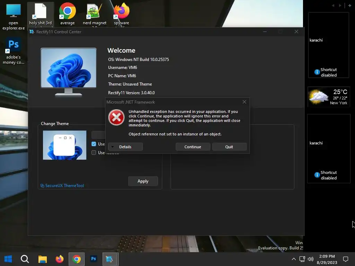The image size is (355, 266).
Task: Click Apply in Change Theme
Action: [143, 181]
